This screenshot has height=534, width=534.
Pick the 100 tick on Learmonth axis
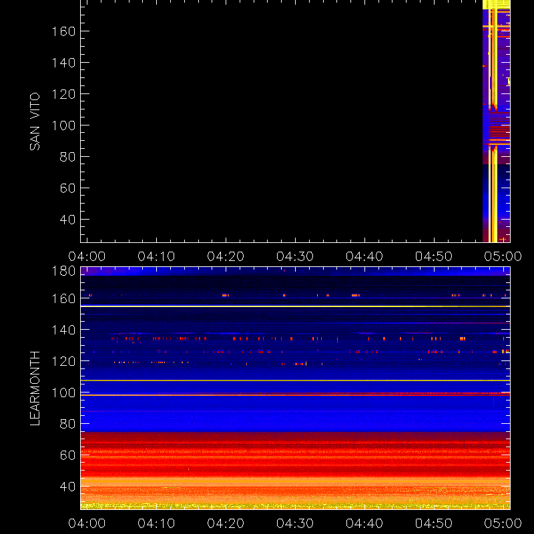63,392
